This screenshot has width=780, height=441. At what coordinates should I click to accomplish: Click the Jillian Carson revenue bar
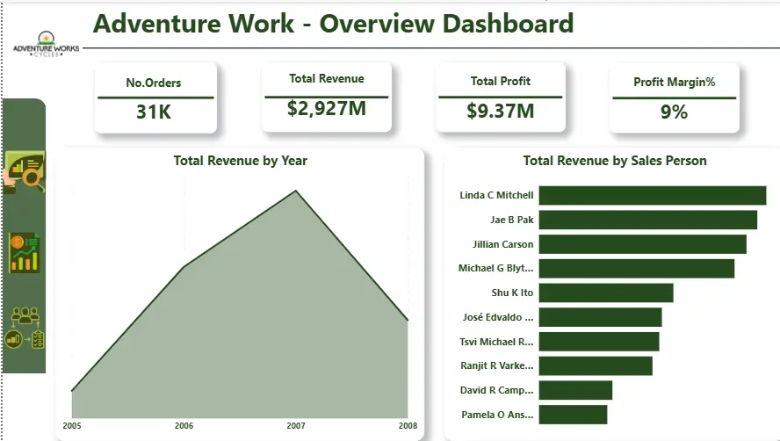click(x=643, y=244)
